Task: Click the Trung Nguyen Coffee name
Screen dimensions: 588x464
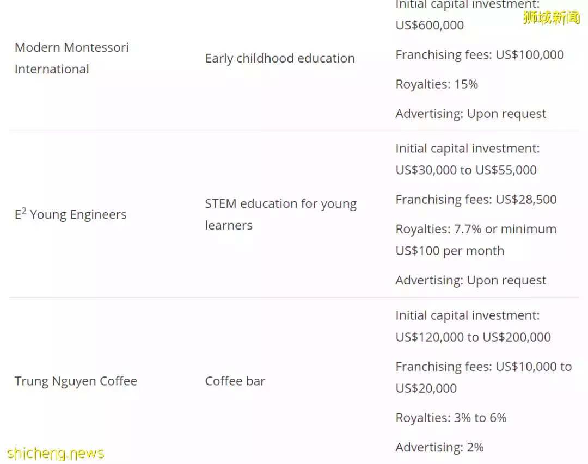Action: pos(76,381)
